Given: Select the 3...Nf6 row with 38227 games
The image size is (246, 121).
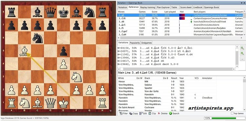Looking at the screenshot, I should pyautogui.click(x=180, y=18).
